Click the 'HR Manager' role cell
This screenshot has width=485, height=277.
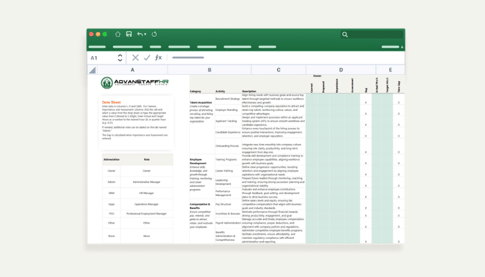(x=147, y=193)
